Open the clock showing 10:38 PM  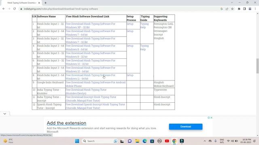coord(246,141)
